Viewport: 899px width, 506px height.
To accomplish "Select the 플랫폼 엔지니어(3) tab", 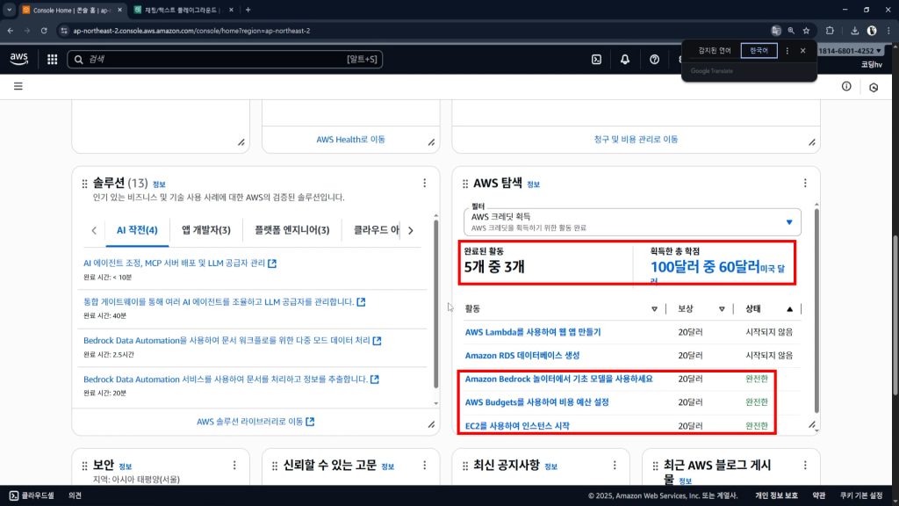I will pyautogui.click(x=291, y=230).
